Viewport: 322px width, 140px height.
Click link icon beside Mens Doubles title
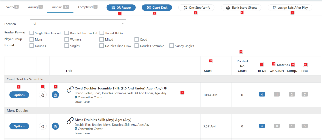point(70,120)
